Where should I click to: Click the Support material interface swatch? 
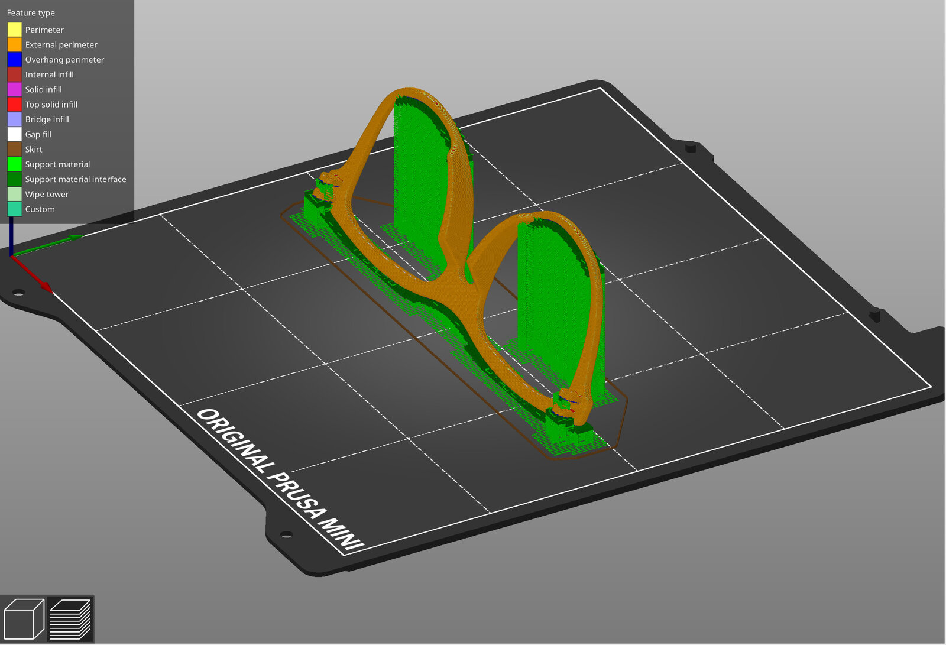point(15,179)
